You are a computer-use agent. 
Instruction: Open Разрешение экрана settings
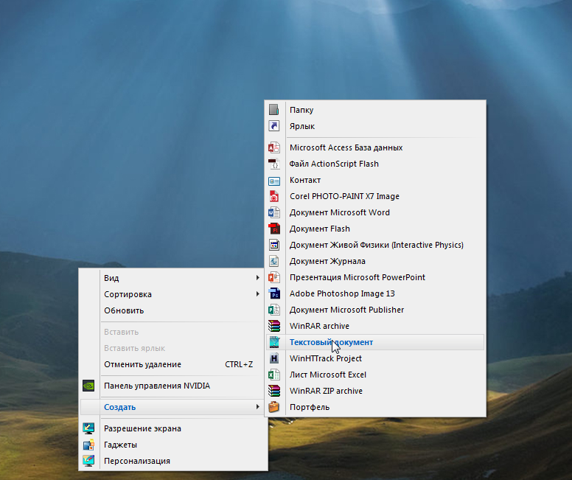173,428
